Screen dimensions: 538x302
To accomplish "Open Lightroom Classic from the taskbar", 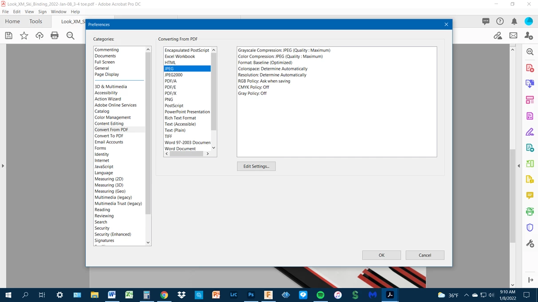I will [234, 295].
